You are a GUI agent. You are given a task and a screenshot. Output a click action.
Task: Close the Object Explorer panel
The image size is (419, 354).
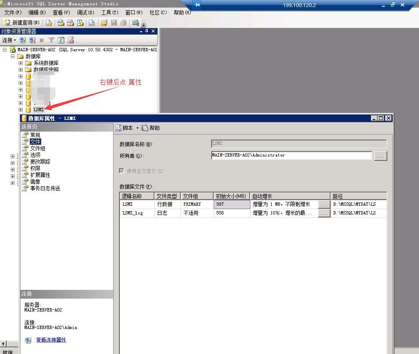click(x=153, y=31)
